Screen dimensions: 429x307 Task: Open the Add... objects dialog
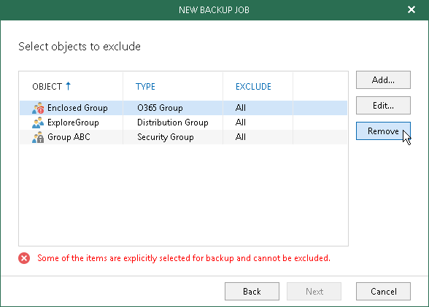coord(383,79)
